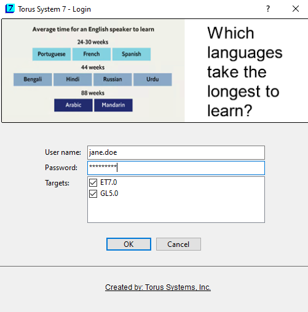
Task: Click the User name: label
Action: [x=63, y=152]
